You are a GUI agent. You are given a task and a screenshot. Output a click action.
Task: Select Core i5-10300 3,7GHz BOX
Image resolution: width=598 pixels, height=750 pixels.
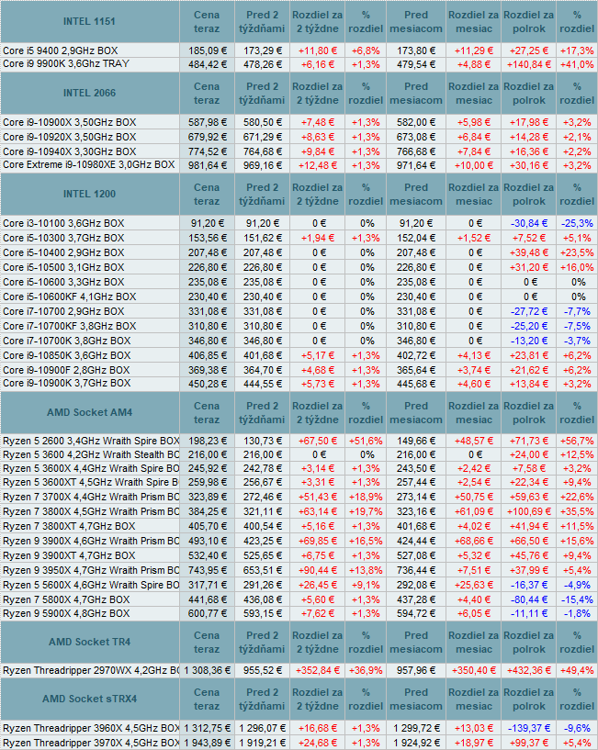pyautogui.click(x=63, y=238)
